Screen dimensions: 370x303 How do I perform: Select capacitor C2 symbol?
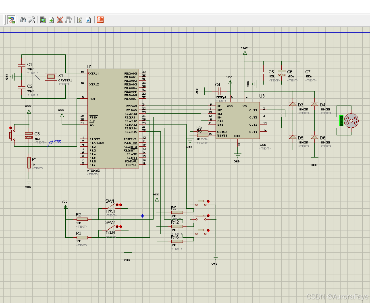click(x=21, y=87)
